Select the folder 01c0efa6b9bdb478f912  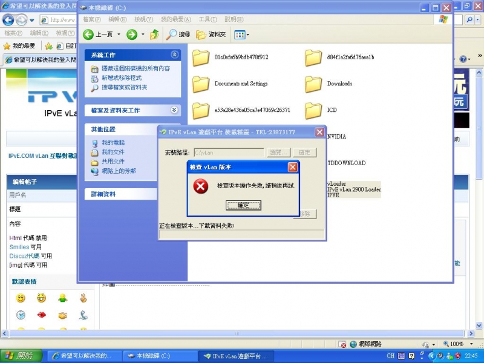pyautogui.click(x=231, y=57)
